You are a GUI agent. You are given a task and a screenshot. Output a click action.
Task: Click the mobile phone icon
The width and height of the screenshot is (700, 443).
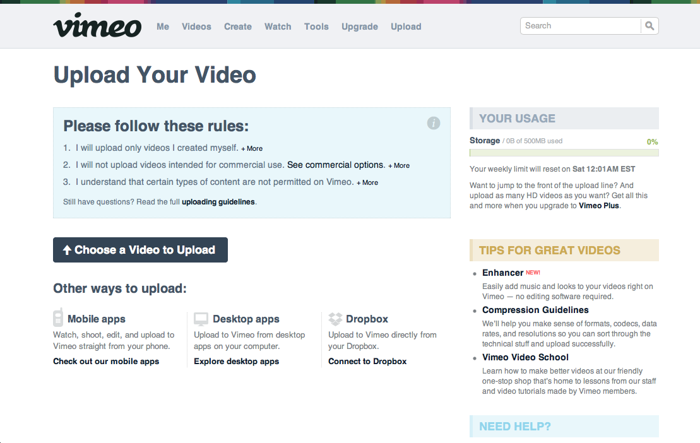(x=58, y=317)
